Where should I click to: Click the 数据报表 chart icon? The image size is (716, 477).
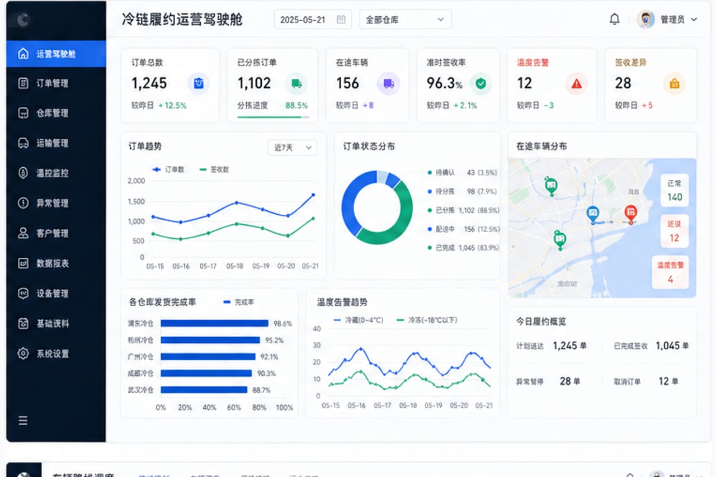pyautogui.click(x=23, y=263)
